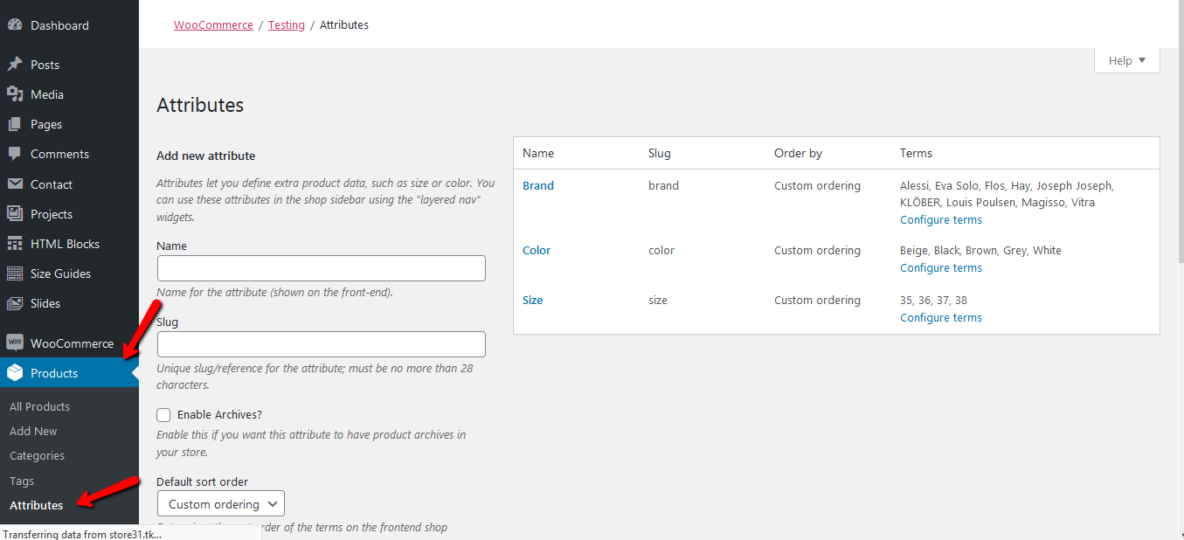Open product Tags submenu
Image resolution: width=1184 pixels, height=540 pixels.
(x=22, y=481)
